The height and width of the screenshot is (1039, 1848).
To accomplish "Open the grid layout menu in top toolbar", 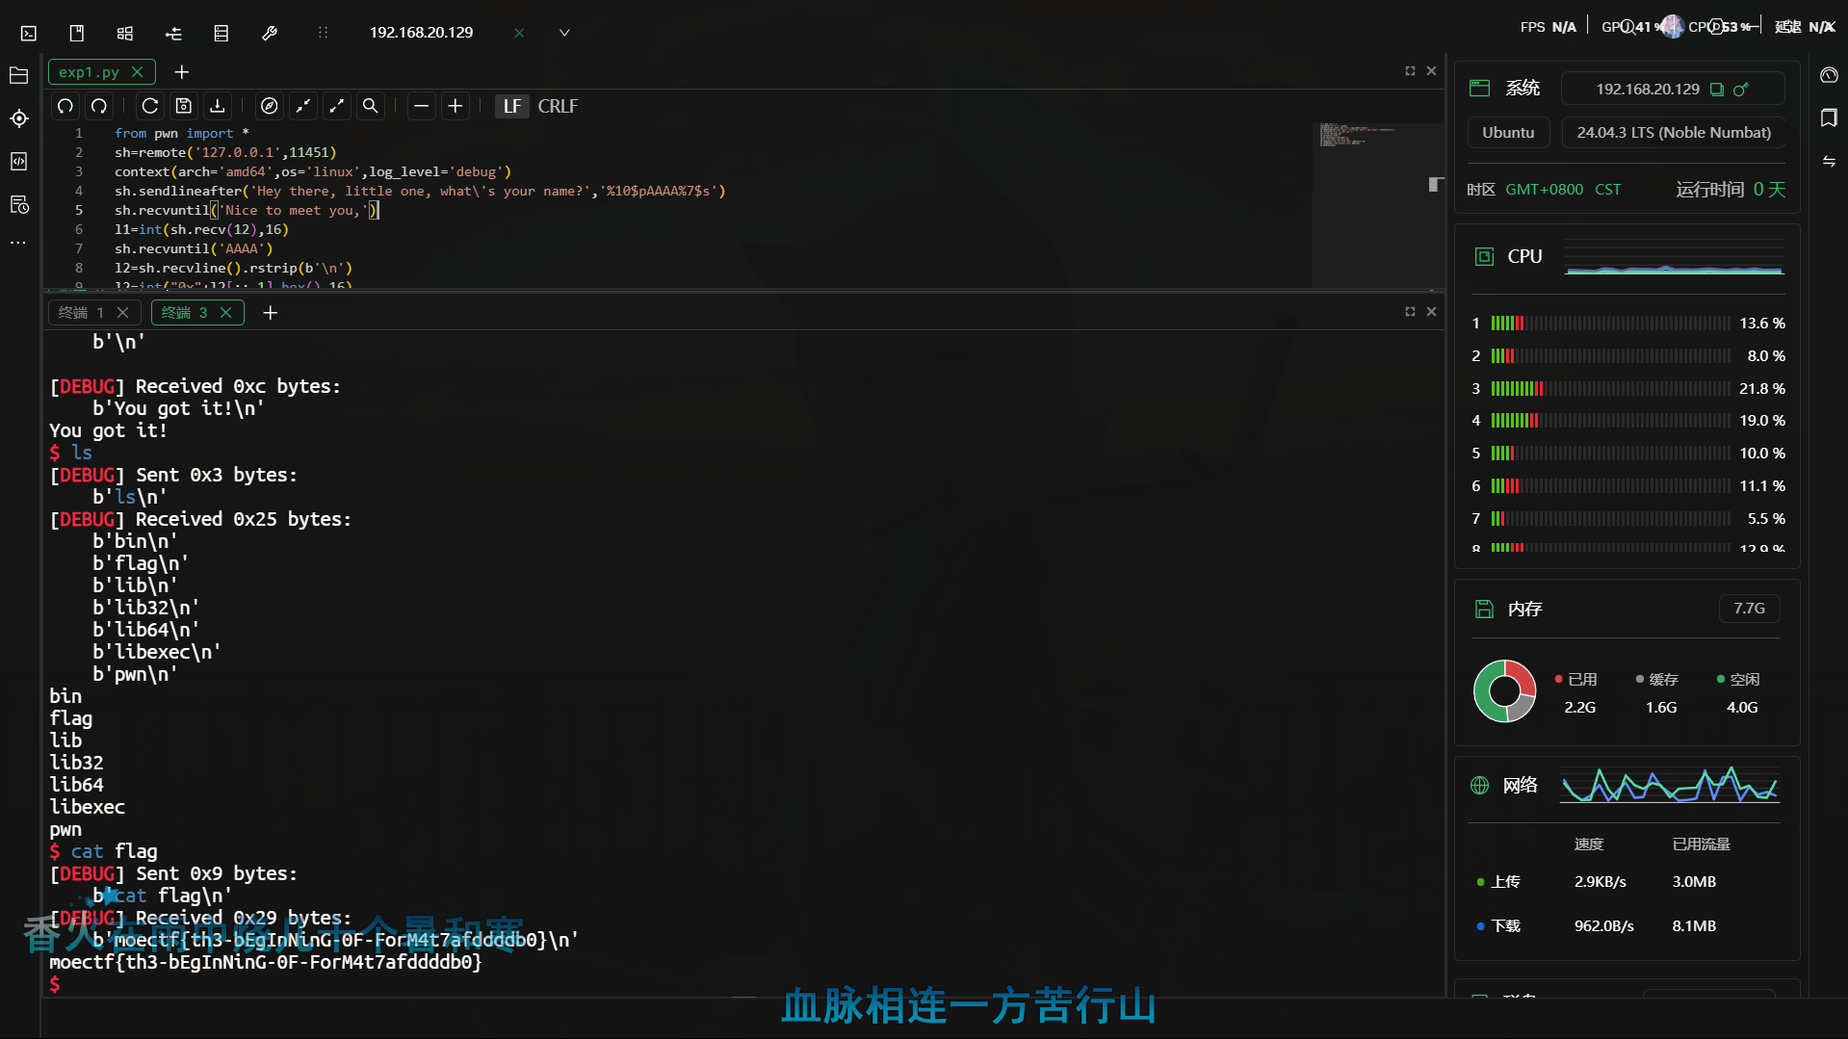I will tap(124, 32).
